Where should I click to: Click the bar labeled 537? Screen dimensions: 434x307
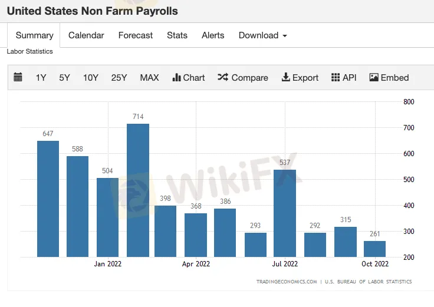[x=285, y=213]
